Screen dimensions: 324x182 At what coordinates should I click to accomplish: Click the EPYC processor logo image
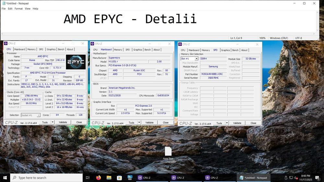(x=75, y=62)
